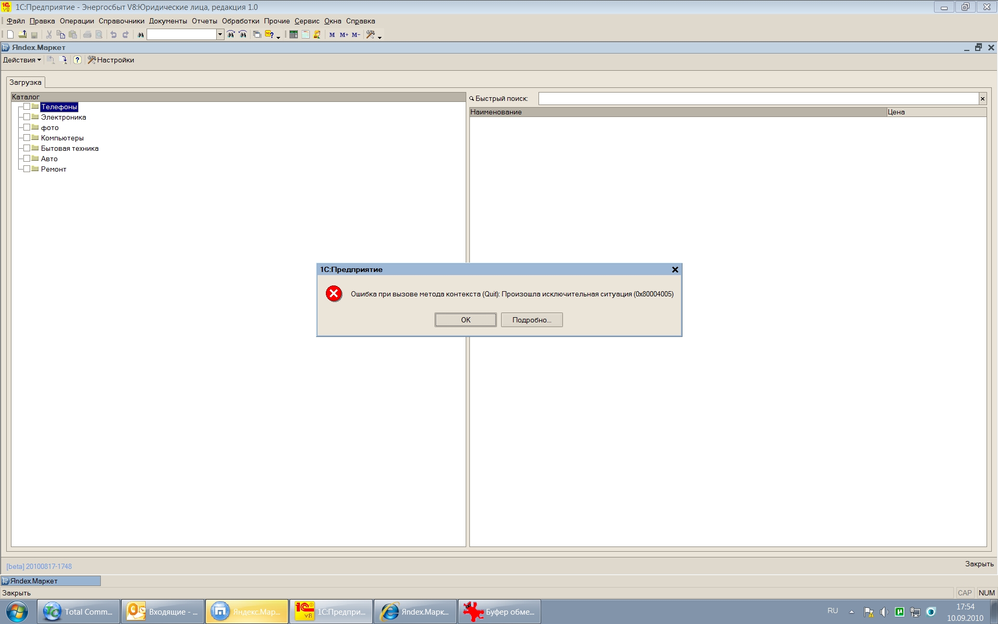
Task: Click the help question mark in Яndex.Маркет toolbar
Action: 77,60
